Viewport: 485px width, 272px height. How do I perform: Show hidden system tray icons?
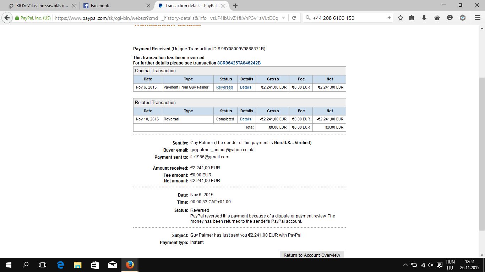pyautogui.click(x=405, y=265)
